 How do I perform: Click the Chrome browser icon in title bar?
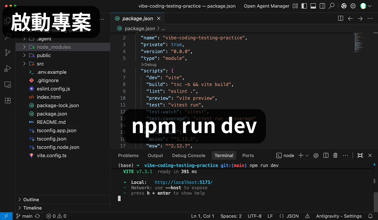tap(344, 6)
